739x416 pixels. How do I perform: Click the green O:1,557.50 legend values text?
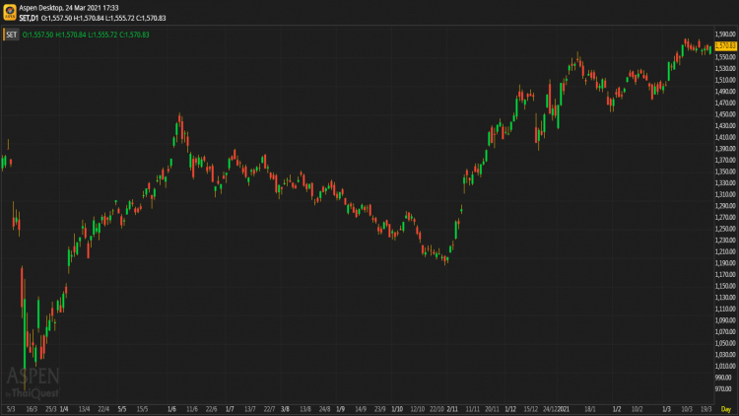(x=86, y=35)
